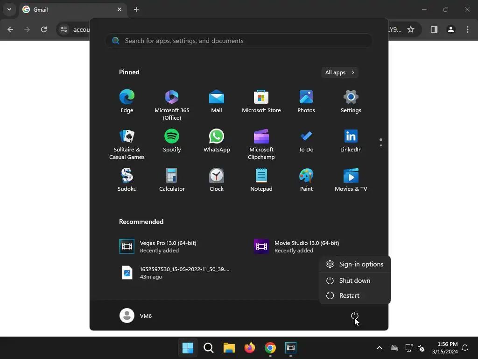Launch Solitaire & Casual Games
The width and height of the screenshot is (478, 359).
127,144
